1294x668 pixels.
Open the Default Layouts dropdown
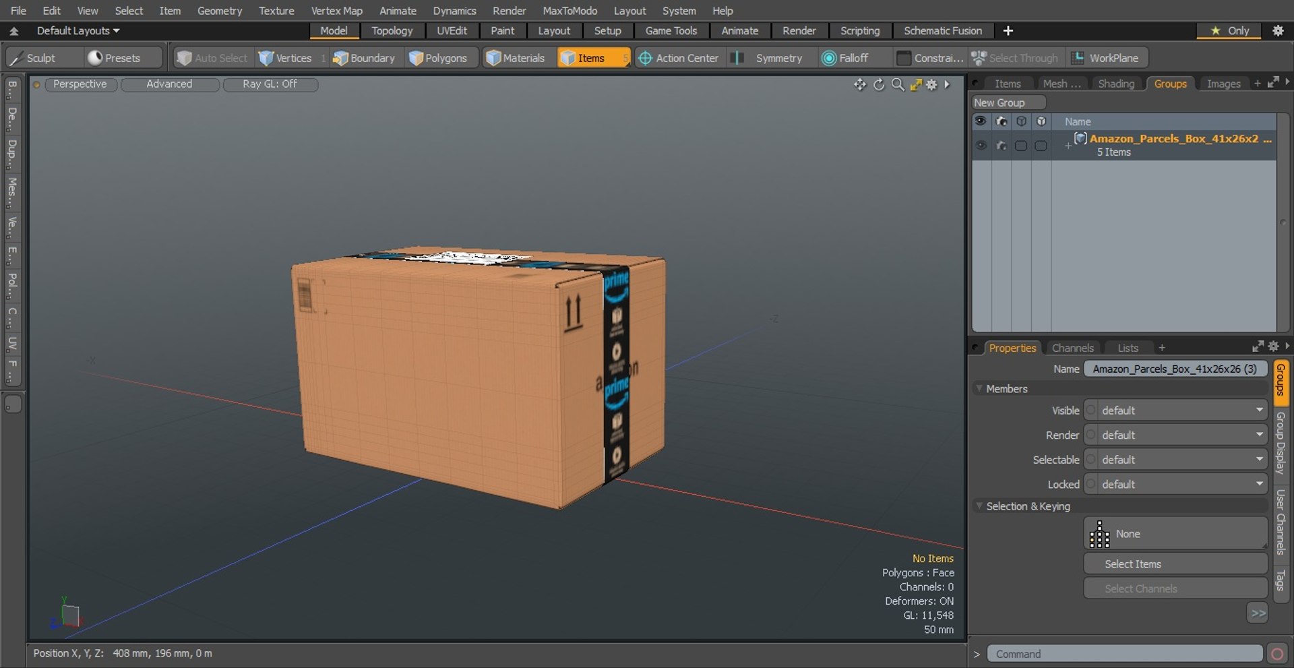[78, 31]
